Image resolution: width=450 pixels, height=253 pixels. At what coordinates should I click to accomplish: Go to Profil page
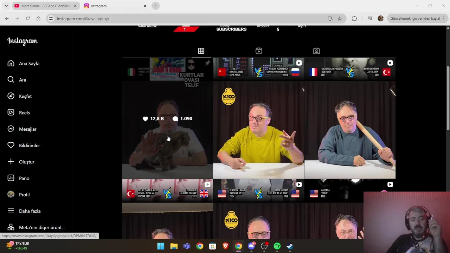pyautogui.click(x=19, y=195)
